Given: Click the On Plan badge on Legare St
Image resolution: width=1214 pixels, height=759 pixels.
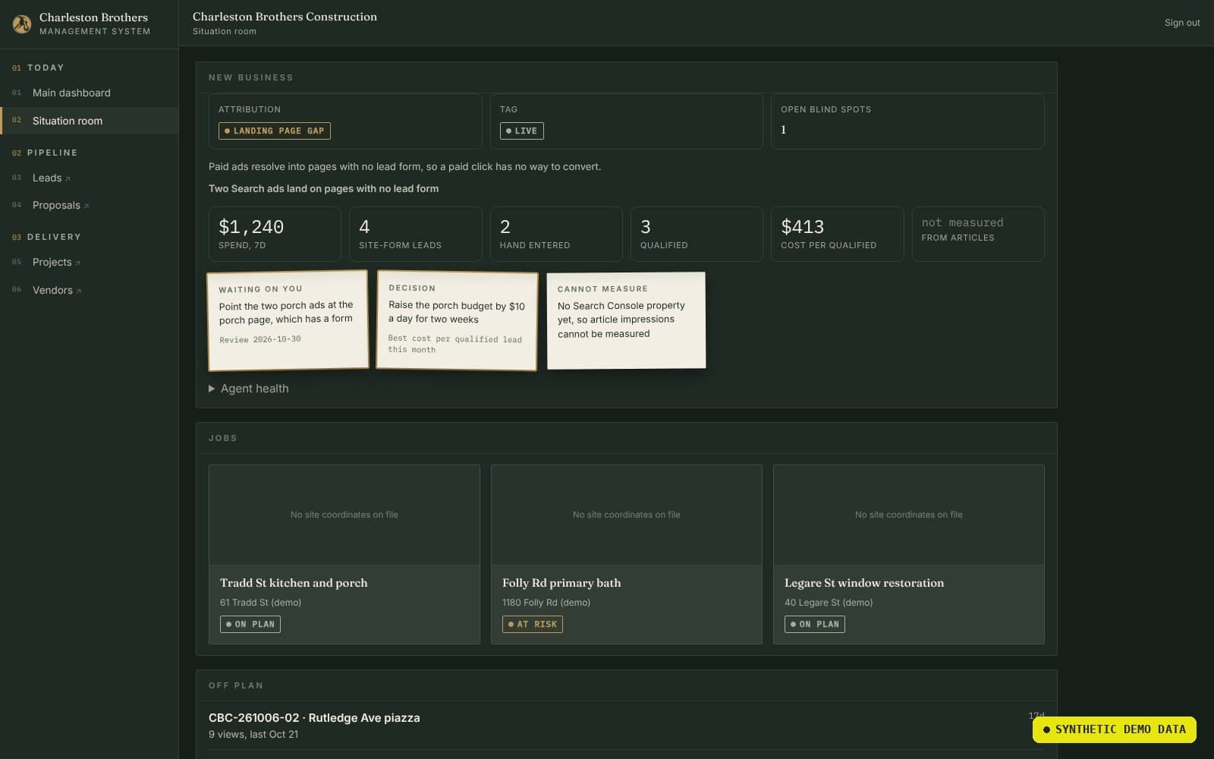Looking at the screenshot, I should point(815,624).
